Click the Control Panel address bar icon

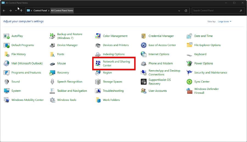(28, 10)
